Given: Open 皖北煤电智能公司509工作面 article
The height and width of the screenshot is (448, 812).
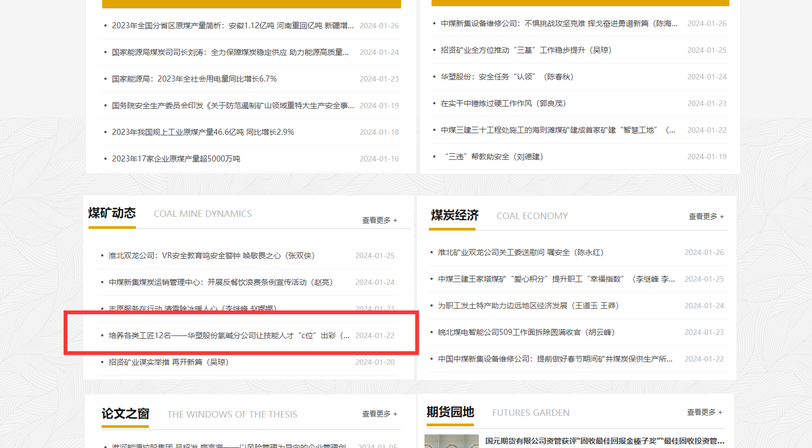Looking at the screenshot, I should tap(526, 332).
